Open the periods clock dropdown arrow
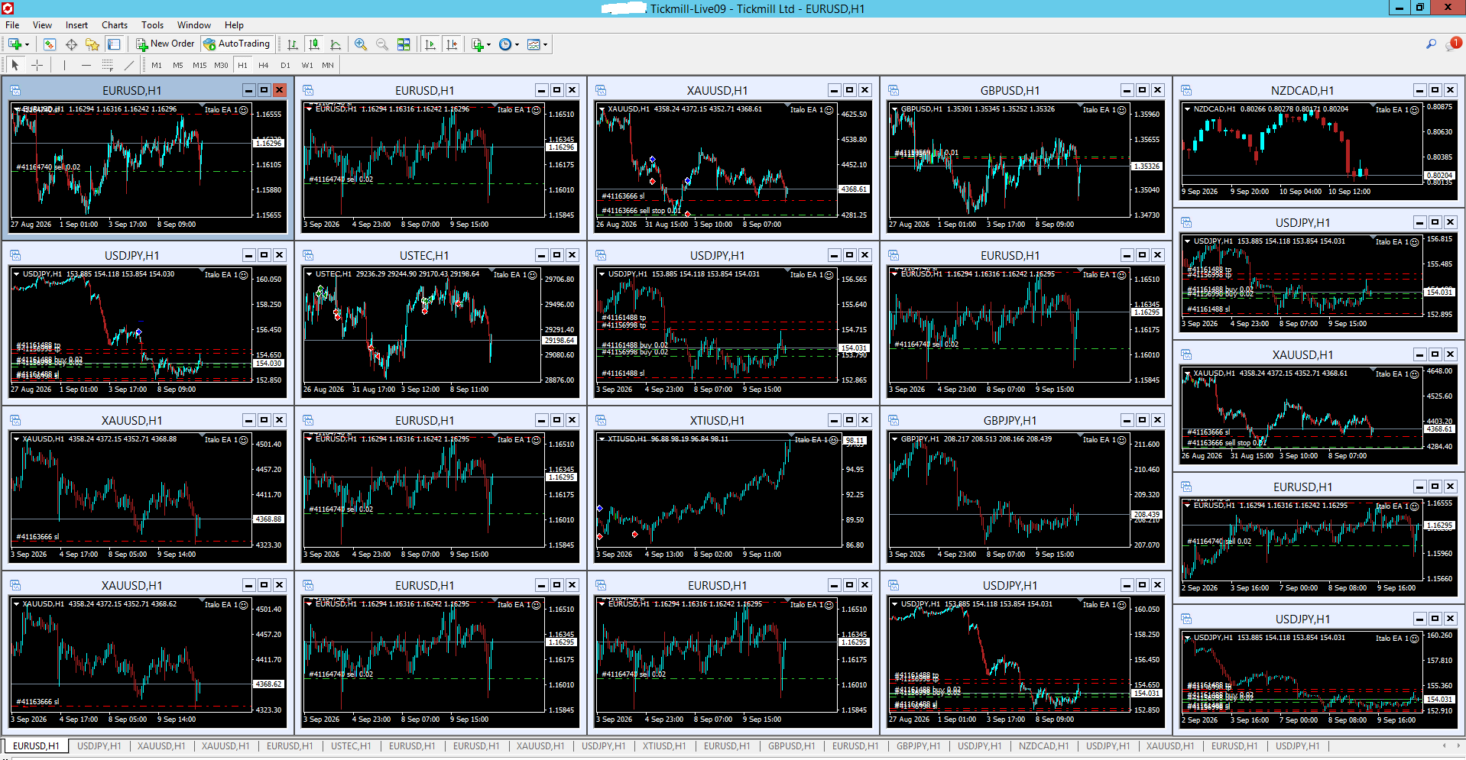Image resolution: width=1466 pixels, height=760 pixels. (517, 44)
